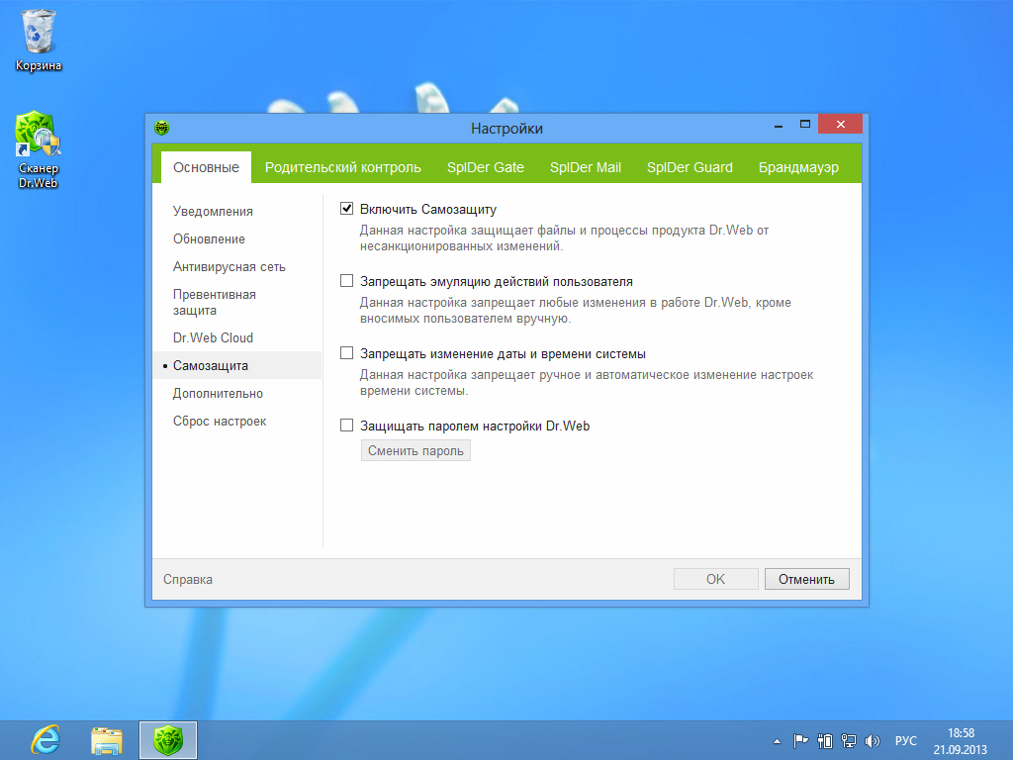Click the power plug tray icon
The image size is (1013, 760).
coord(825,740)
